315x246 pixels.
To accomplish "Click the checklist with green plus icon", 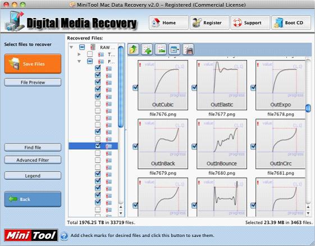I will (x=147, y=49).
